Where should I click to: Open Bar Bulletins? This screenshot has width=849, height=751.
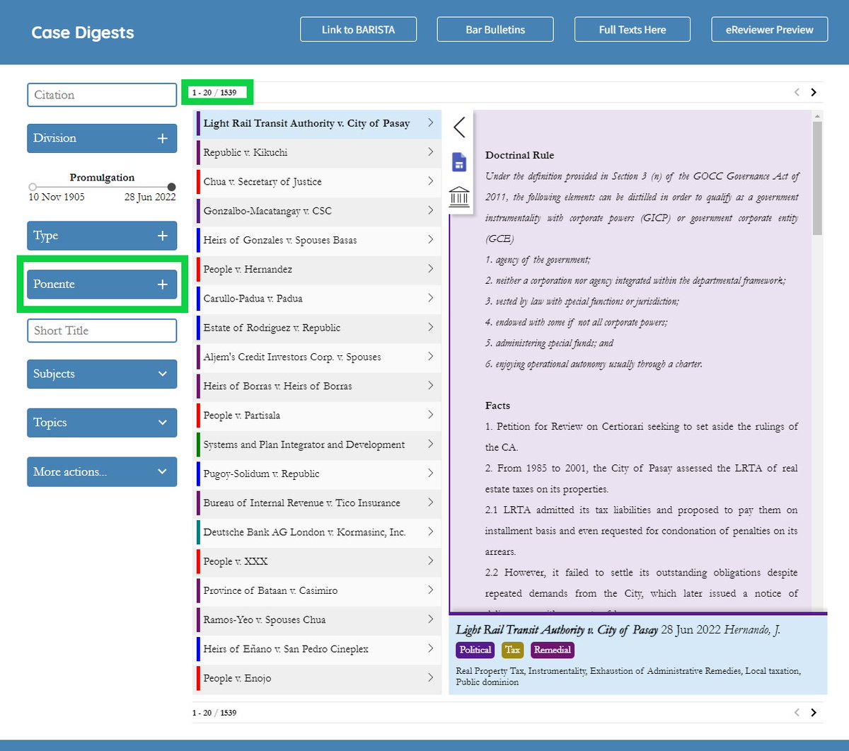pos(495,30)
